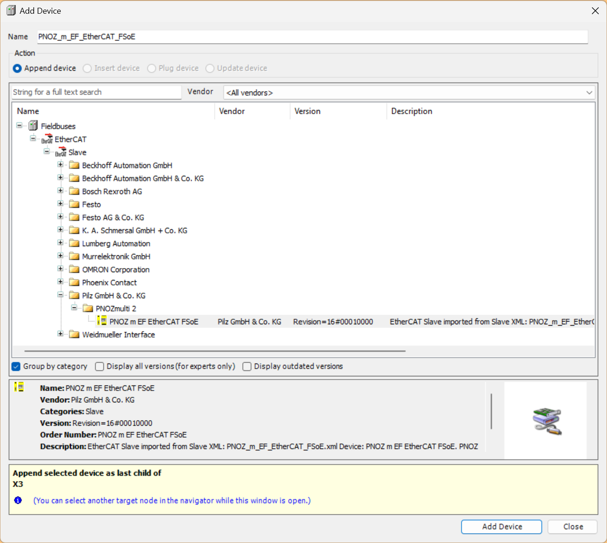The height and width of the screenshot is (543, 607).
Task: Select the Append device radio button
Action: [17, 68]
